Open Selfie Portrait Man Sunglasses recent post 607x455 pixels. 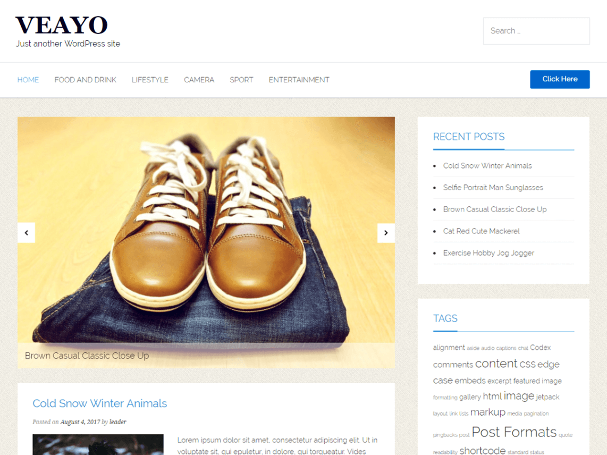(x=493, y=188)
